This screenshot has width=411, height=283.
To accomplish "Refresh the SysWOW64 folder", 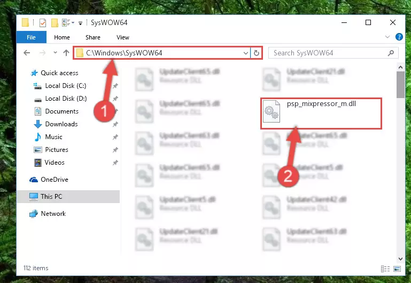I will pyautogui.click(x=257, y=53).
